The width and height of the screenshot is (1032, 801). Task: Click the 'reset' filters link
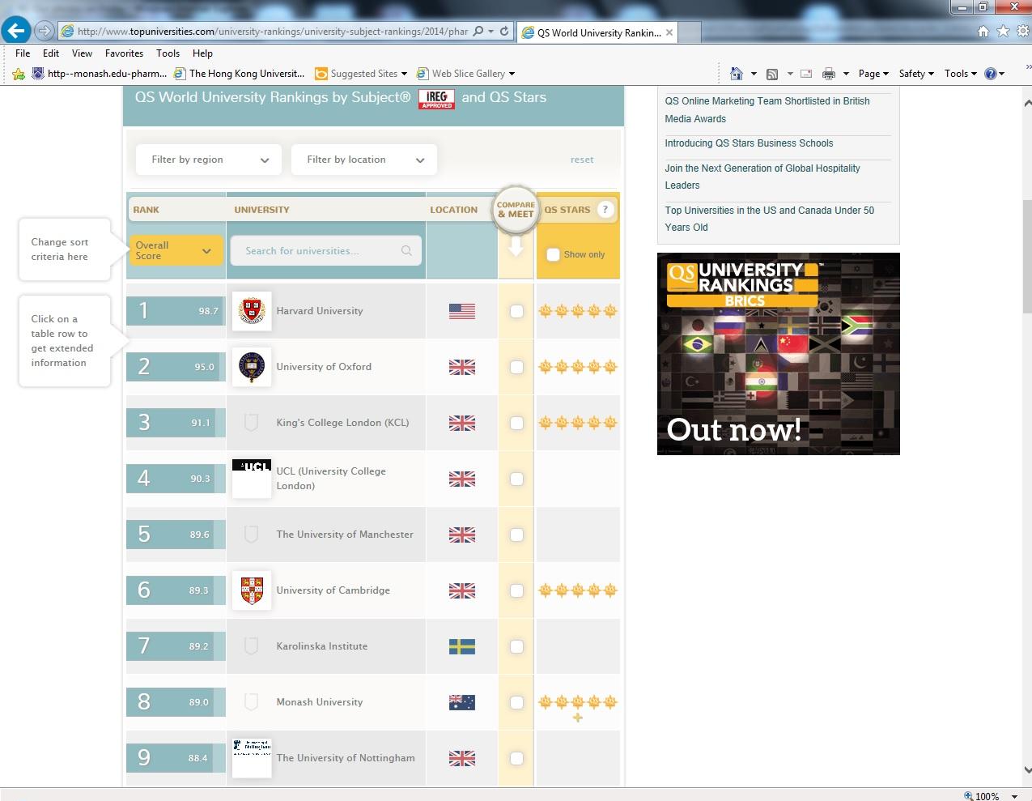[x=582, y=160]
